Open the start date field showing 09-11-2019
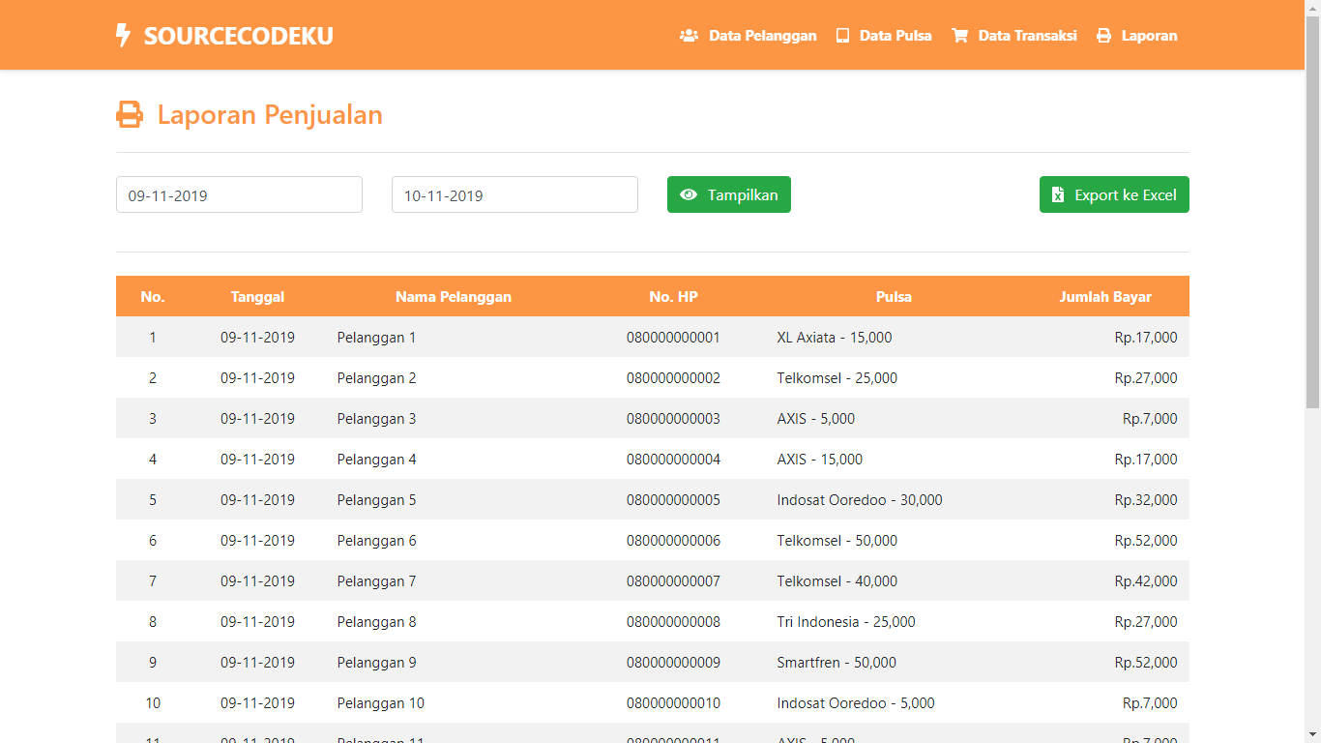Image resolution: width=1321 pixels, height=743 pixels. click(239, 194)
